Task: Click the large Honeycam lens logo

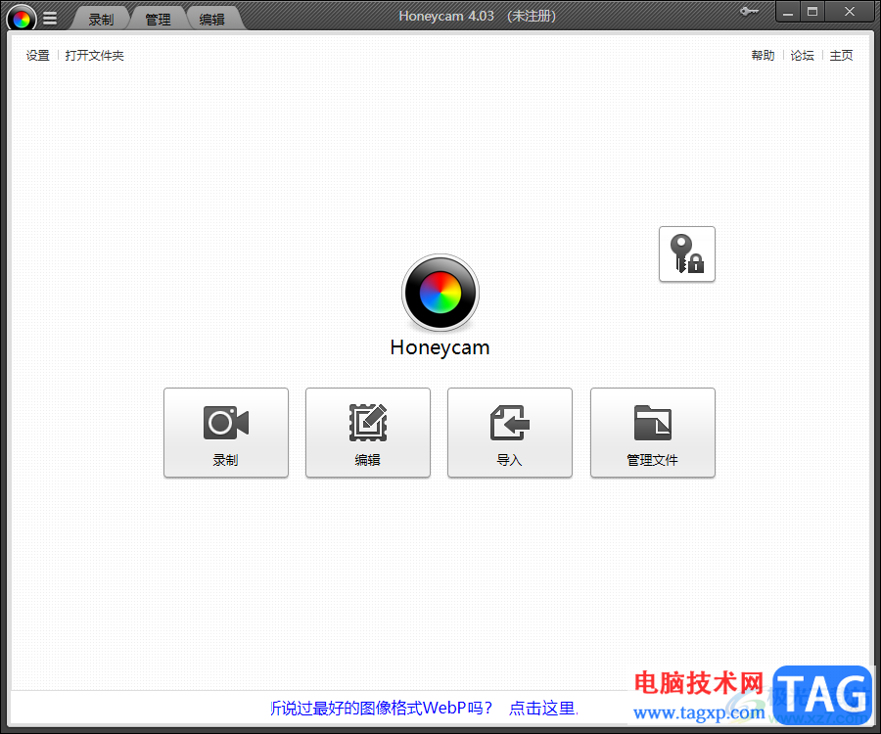Action: click(440, 293)
